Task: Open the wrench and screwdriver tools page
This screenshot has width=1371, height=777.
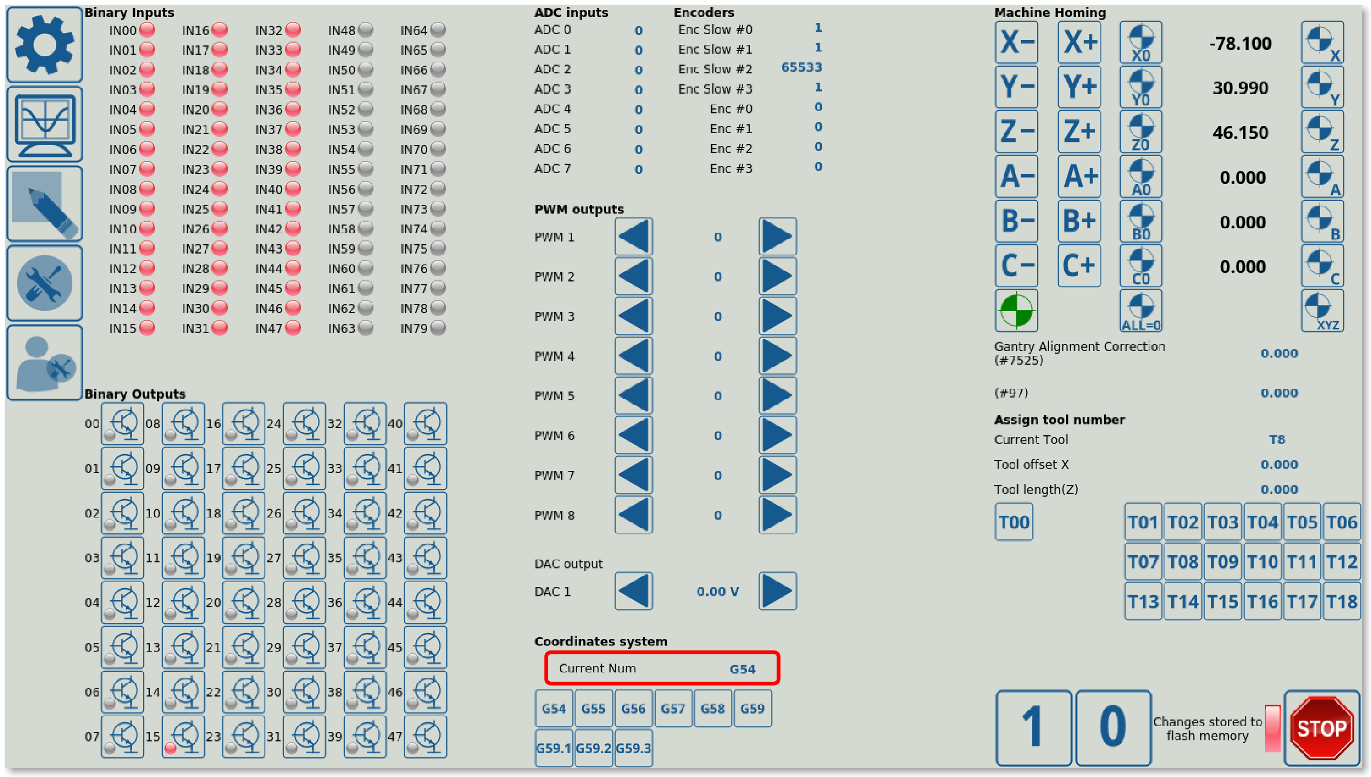Action: click(x=44, y=284)
